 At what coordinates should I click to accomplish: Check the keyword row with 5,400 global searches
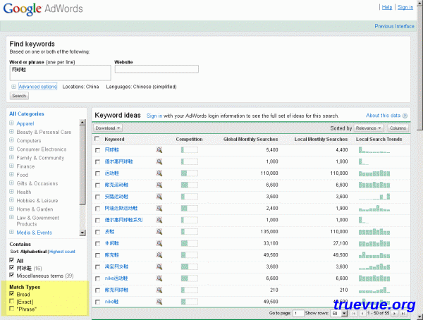(98, 150)
